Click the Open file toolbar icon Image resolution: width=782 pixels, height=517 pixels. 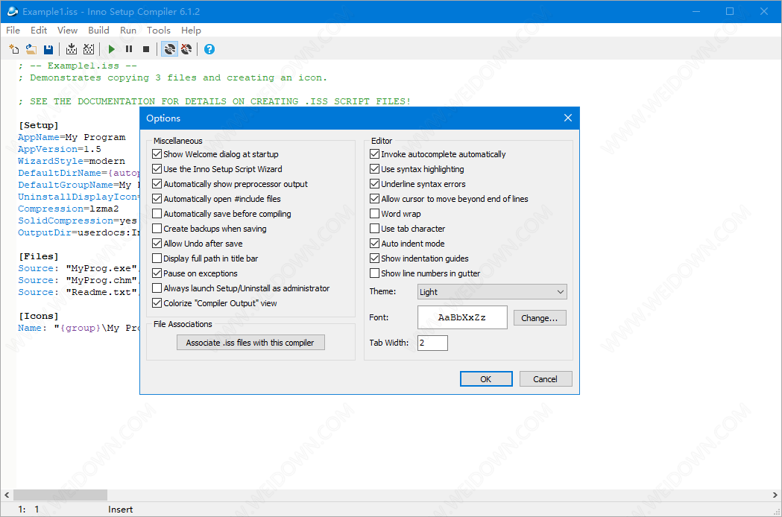point(31,49)
